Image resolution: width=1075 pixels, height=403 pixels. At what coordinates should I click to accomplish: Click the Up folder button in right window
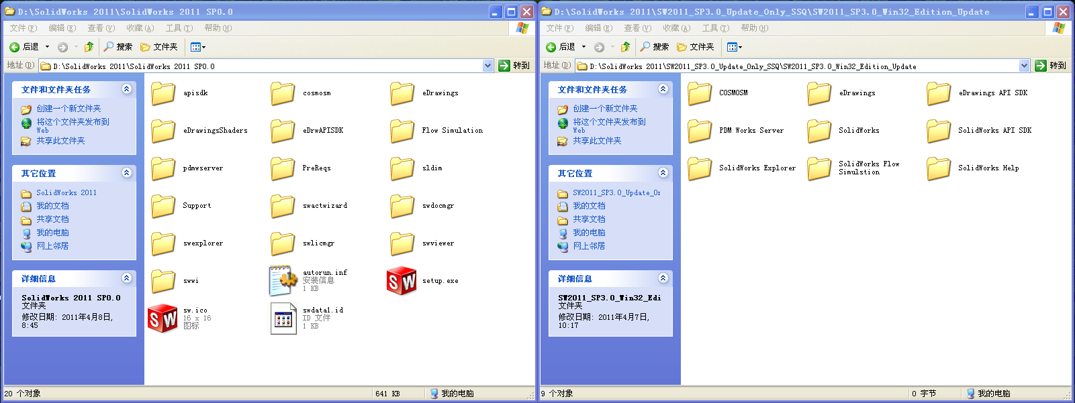point(625,47)
